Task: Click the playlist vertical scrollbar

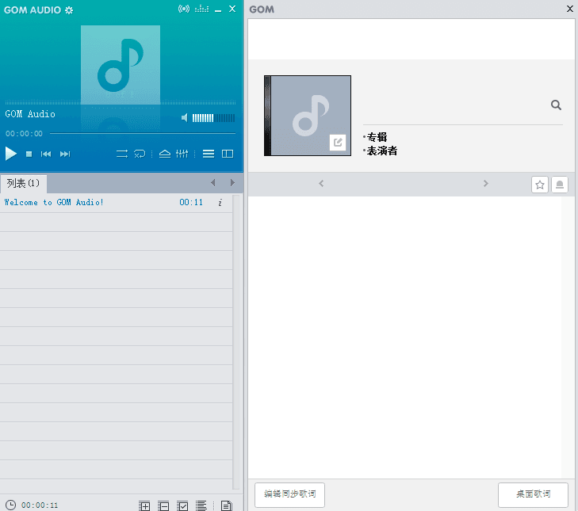Action: click(x=236, y=342)
